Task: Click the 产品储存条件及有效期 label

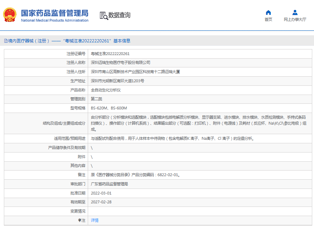Action: (67, 148)
